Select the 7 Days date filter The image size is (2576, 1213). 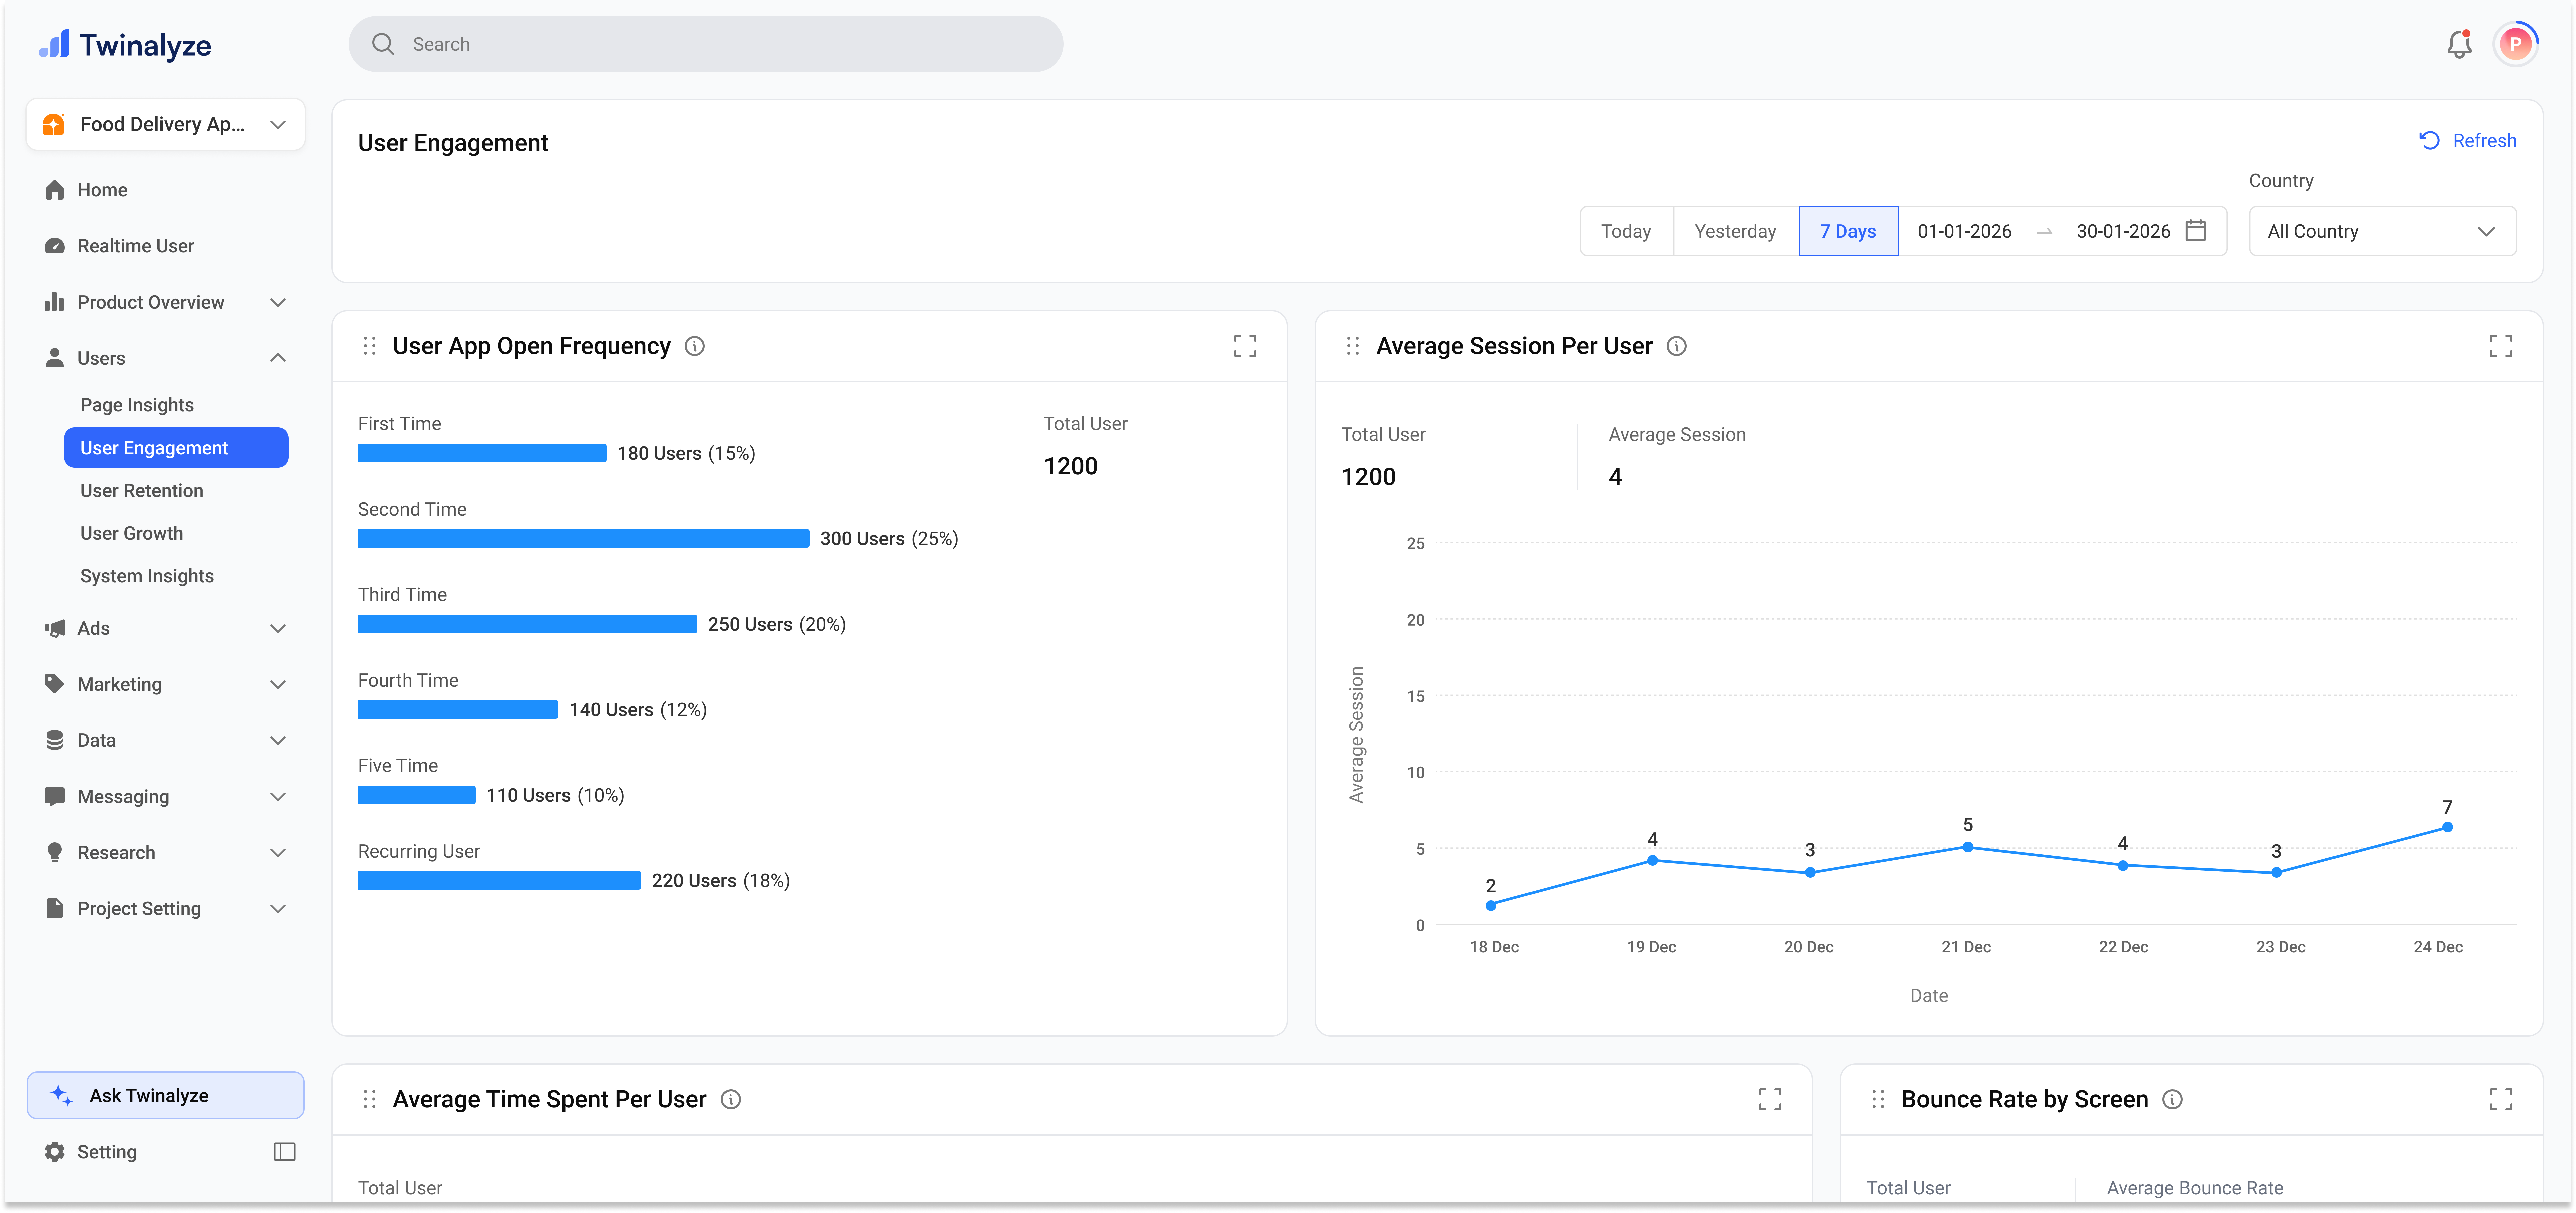point(1848,231)
